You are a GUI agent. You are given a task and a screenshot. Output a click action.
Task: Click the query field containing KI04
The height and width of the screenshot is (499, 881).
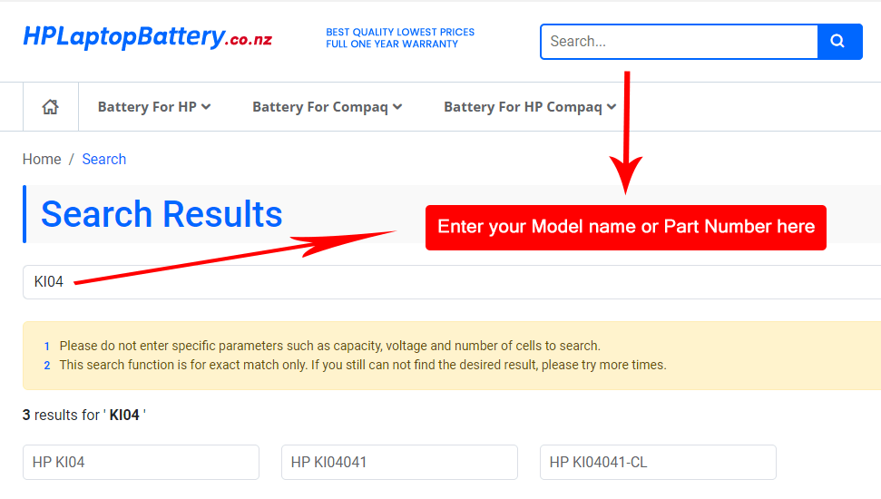tap(454, 282)
